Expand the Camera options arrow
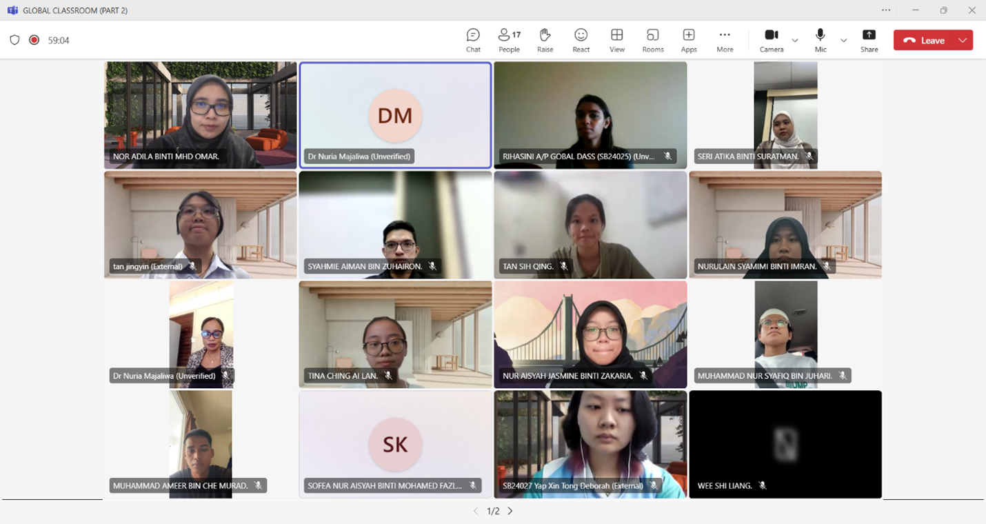The image size is (986, 524). (795, 41)
